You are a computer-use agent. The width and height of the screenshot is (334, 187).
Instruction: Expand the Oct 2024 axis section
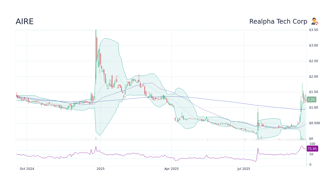click(x=27, y=169)
